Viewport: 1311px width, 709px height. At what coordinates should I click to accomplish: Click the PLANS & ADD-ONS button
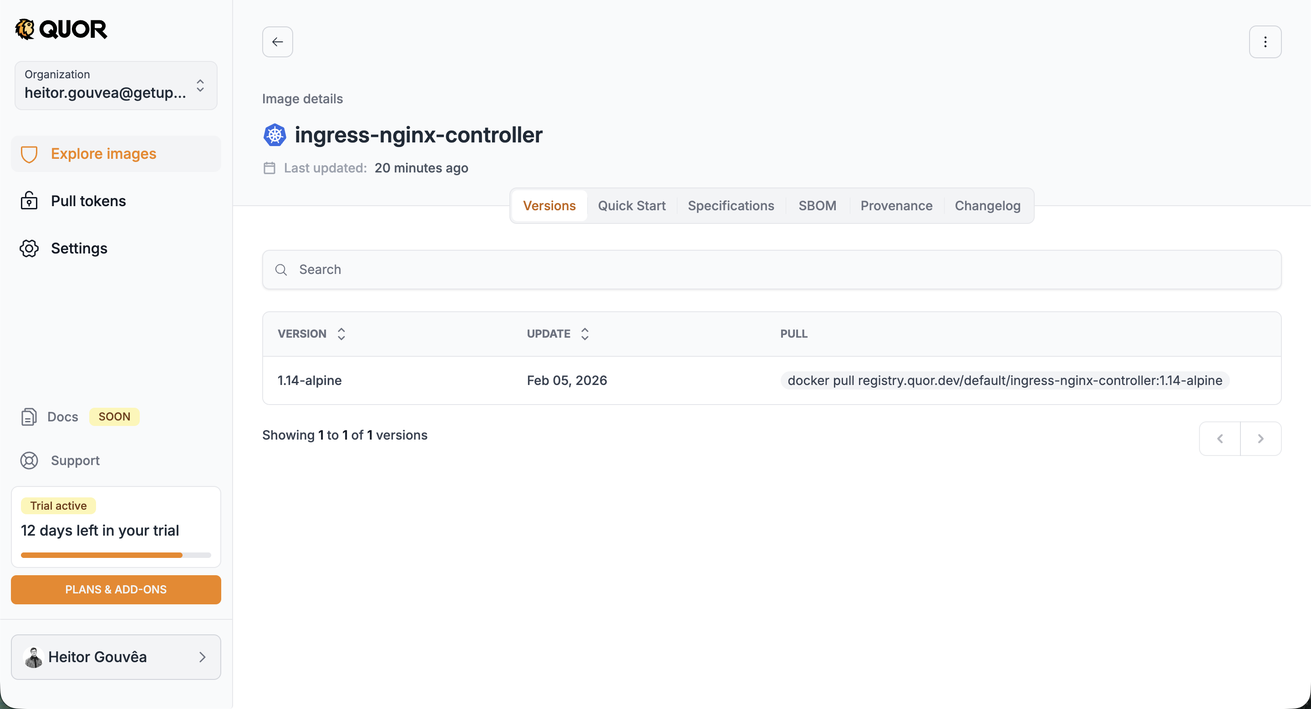(116, 589)
